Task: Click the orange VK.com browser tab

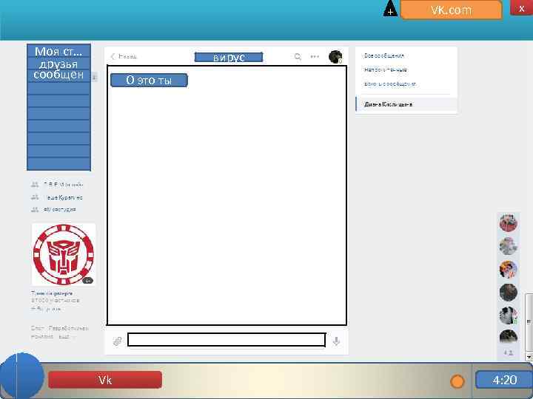Action: (452, 10)
